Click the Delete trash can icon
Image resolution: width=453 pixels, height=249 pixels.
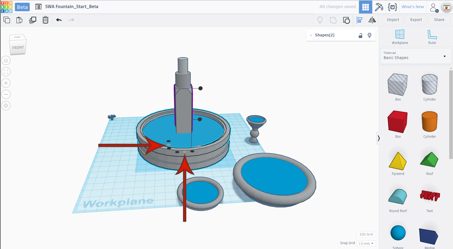(x=46, y=20)
